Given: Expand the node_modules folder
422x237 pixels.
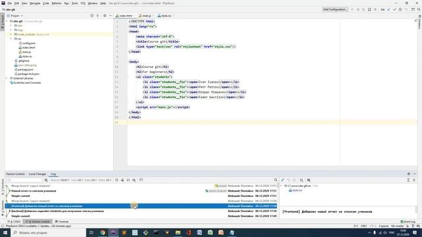Looking at the screenshot, I should coord(11,34).
